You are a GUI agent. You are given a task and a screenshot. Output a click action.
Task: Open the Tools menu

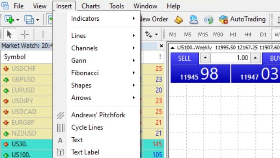[117, 6]
